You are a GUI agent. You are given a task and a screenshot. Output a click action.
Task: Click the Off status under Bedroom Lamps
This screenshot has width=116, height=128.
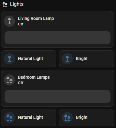21,83
